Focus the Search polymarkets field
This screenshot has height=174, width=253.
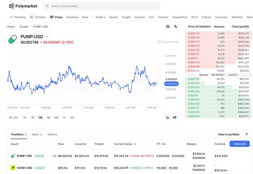click(x=101, y=6)
